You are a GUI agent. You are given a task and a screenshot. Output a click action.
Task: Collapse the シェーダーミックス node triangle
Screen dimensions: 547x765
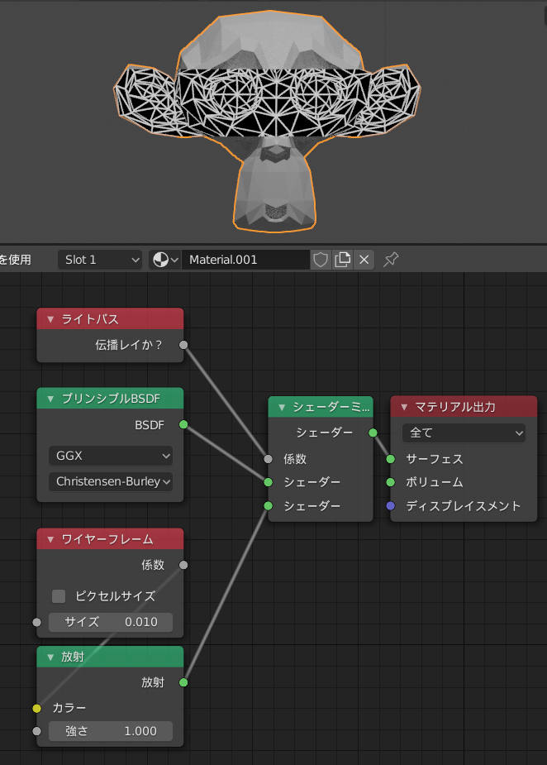tap(281, 408)
